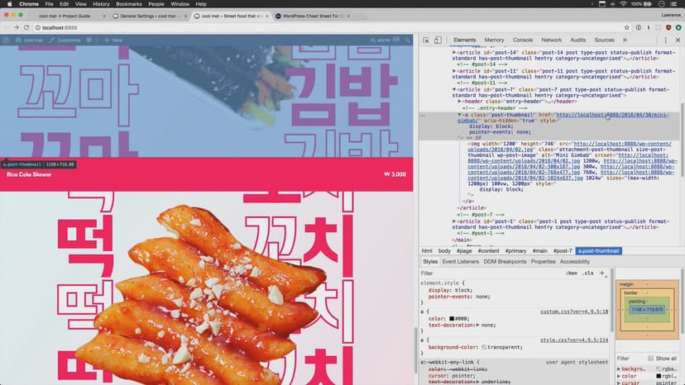685x385 pixels.
Task: Collapse the a.post-thumbnail element node
Action: 460,115
